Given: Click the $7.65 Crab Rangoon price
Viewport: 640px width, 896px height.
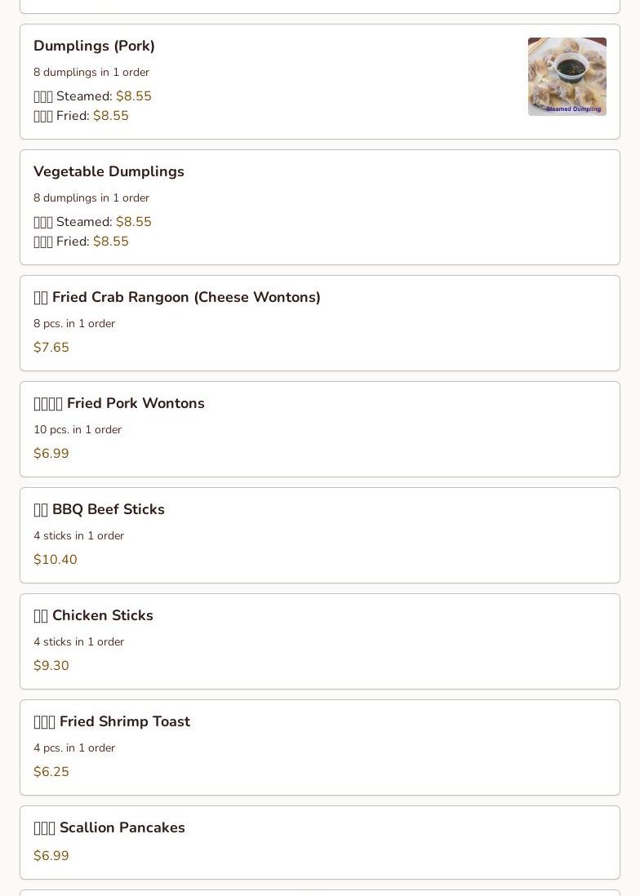Looking at the screenshot, I should 51,348.
